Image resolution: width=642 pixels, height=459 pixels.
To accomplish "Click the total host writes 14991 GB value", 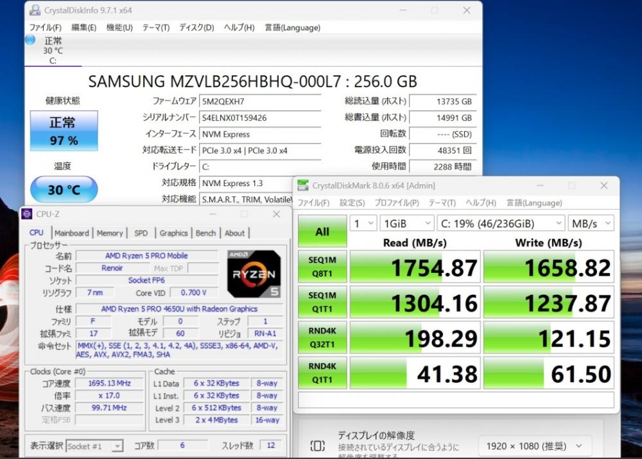I will coord(443,118).
